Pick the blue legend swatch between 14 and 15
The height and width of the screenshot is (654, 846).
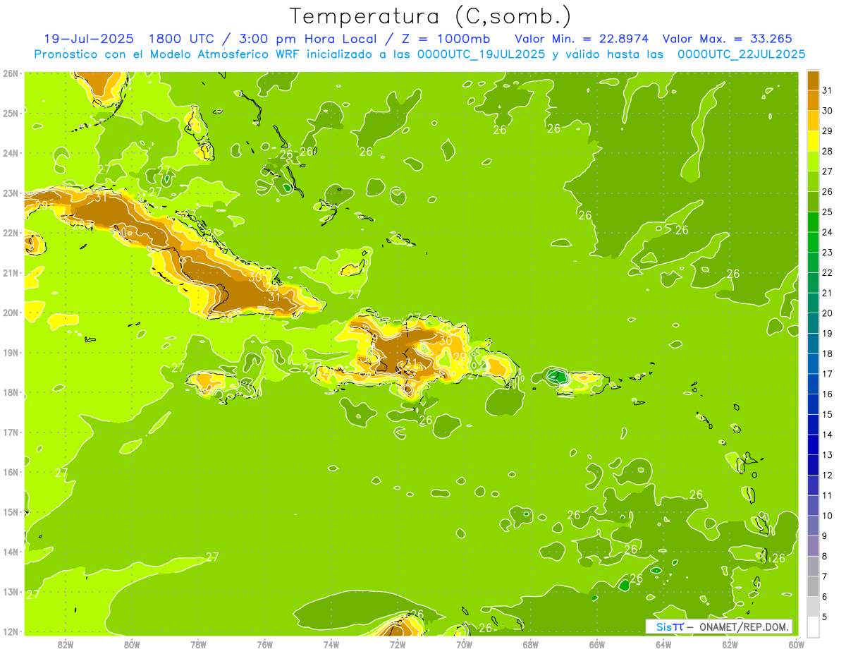pos(813,425)
